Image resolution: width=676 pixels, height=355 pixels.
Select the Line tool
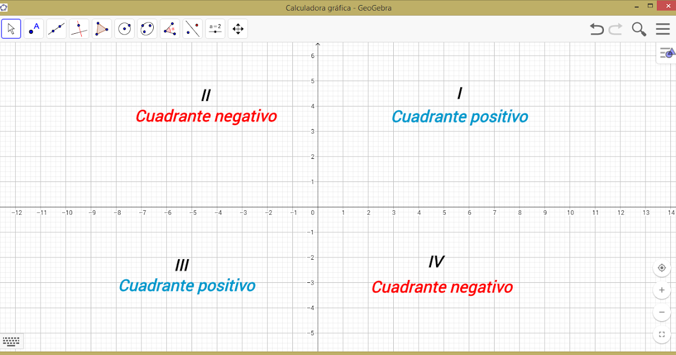[x=56, y=28]
